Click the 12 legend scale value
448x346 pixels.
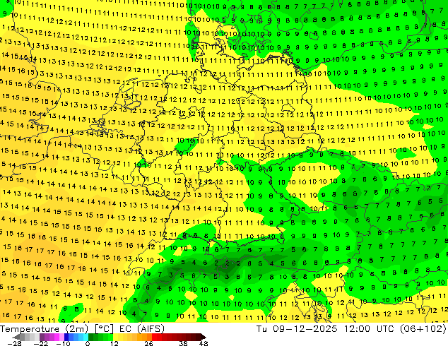(114, 343)
